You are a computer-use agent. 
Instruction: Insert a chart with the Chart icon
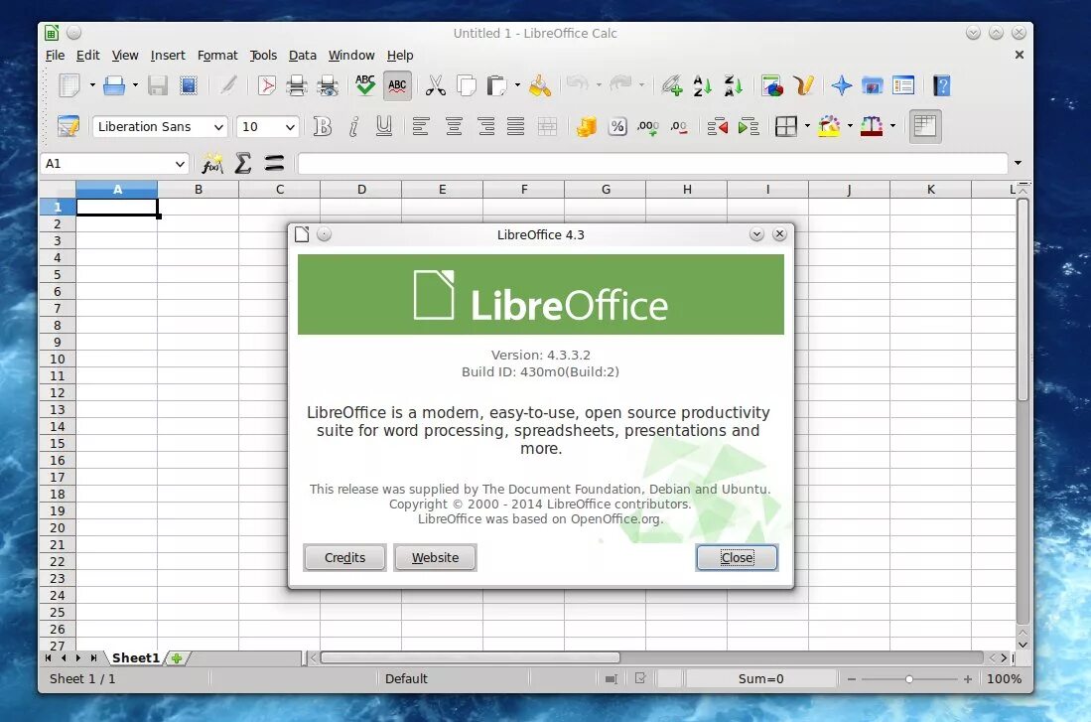coord(772,85)
